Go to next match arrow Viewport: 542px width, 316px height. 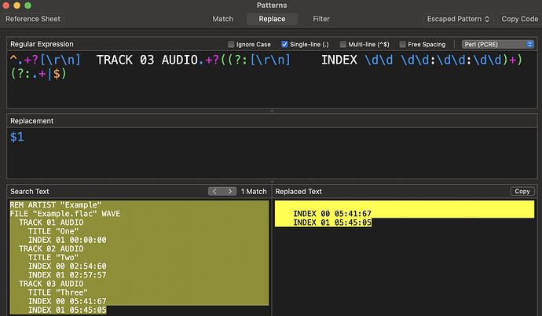click(x=229, y=192)
